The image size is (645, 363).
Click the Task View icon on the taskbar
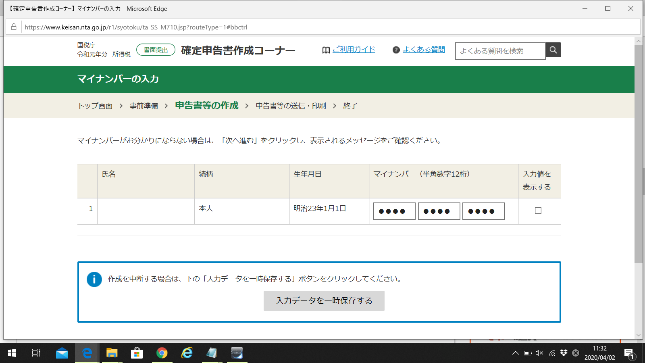pyautogui.click(x=36, y=353)
